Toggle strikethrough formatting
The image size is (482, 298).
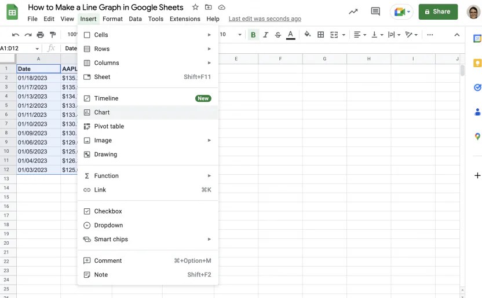[278, 35]
